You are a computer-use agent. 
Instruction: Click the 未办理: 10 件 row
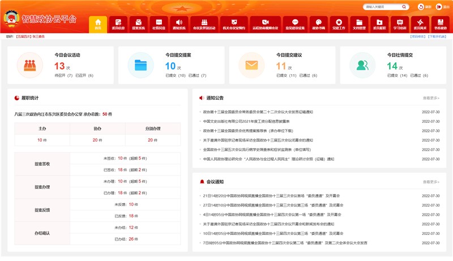(x=125, y=181)
